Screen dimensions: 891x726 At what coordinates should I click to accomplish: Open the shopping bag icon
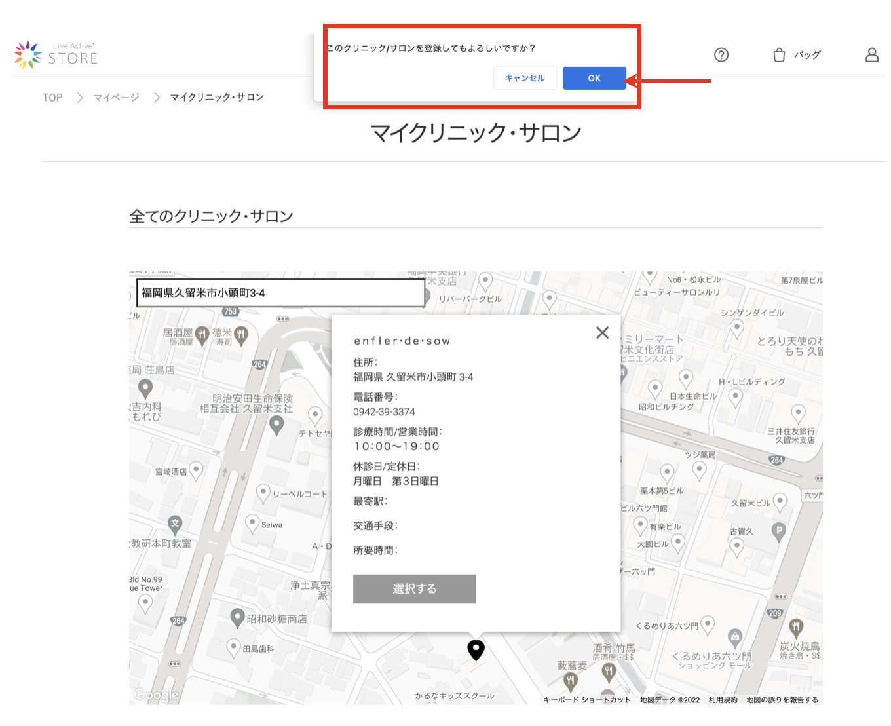point(779,55)
